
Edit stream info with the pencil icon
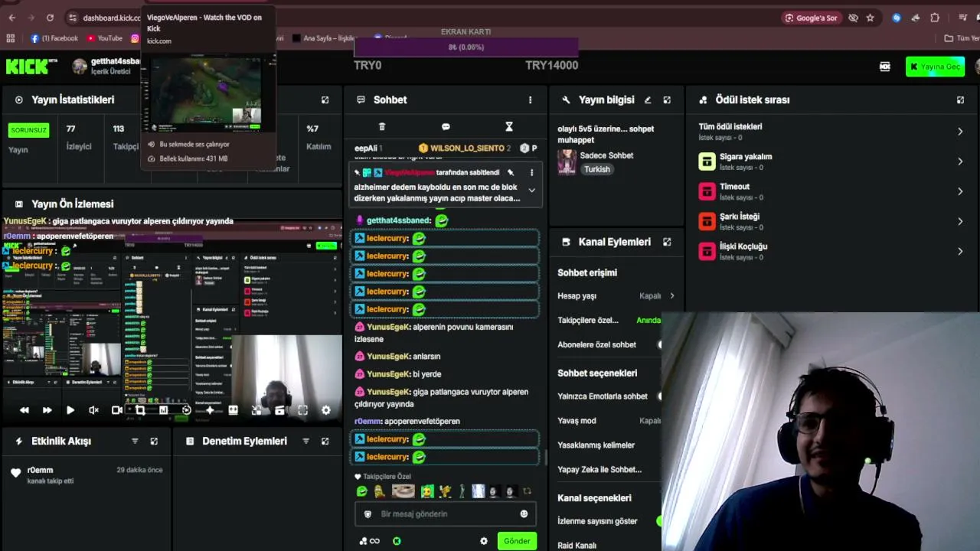point(648,99)
